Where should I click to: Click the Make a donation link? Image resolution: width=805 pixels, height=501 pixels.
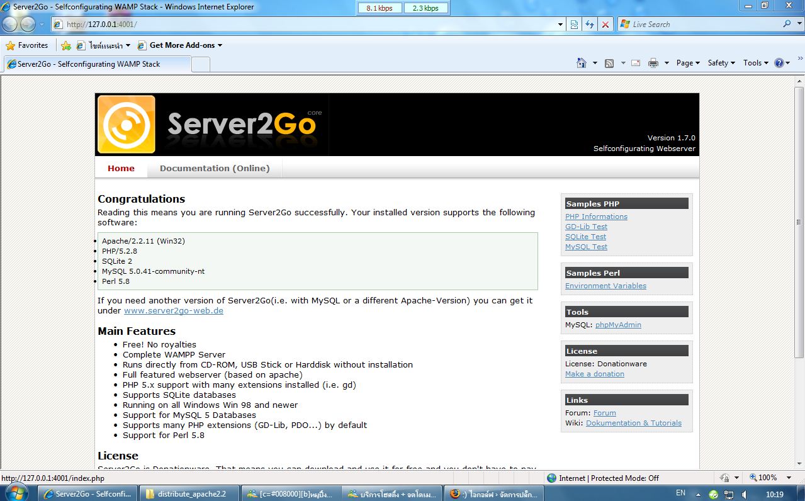click(595, 374)
